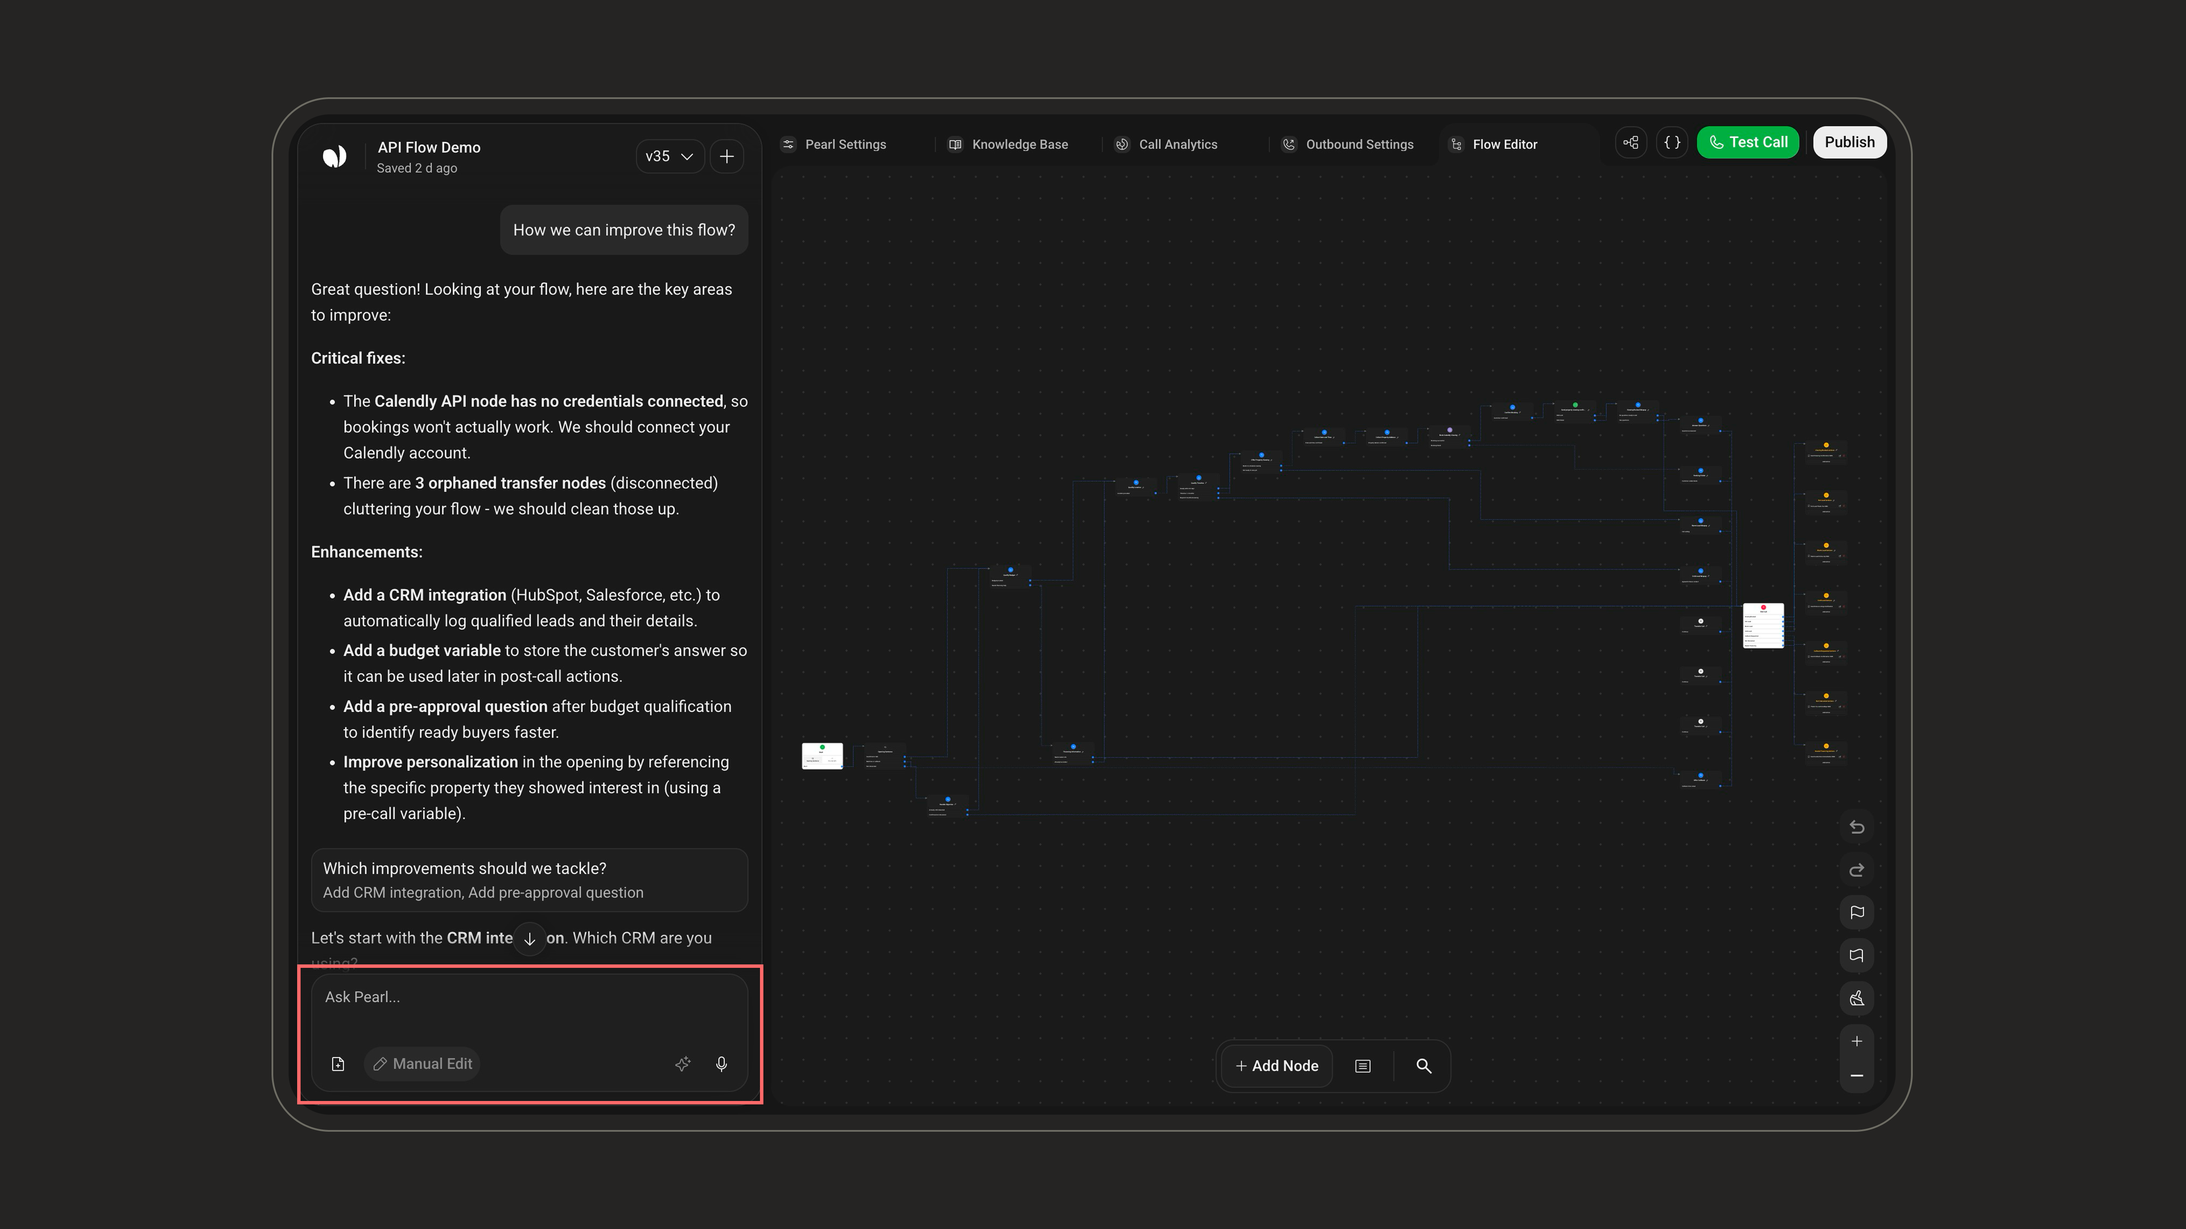Image resolution: width=2186 pixels, height=1229 pixels.
Task: Open the v35 version dropdown
Action: (x=669, y=156)
